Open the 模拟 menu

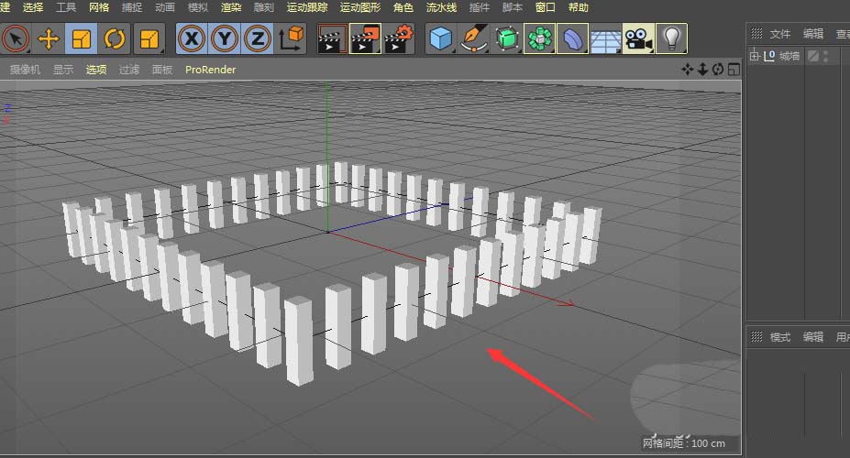tap(197, 7)
